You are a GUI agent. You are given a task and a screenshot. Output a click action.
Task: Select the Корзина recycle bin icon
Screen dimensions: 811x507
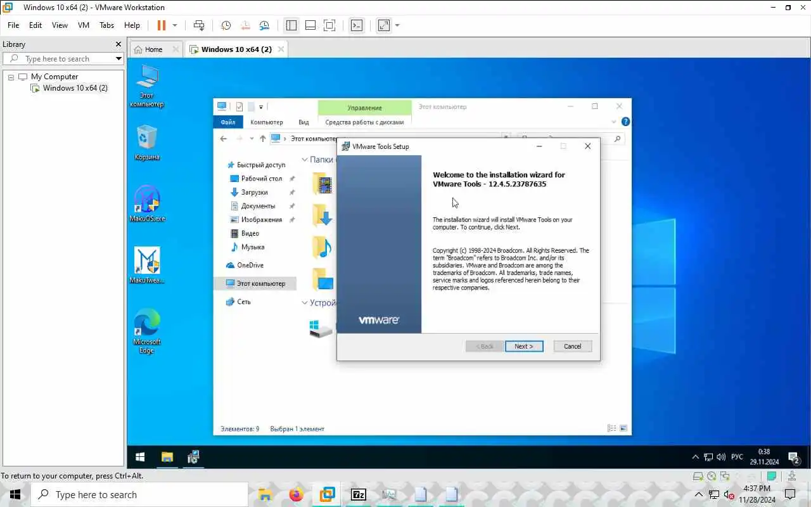click(147, 143)
